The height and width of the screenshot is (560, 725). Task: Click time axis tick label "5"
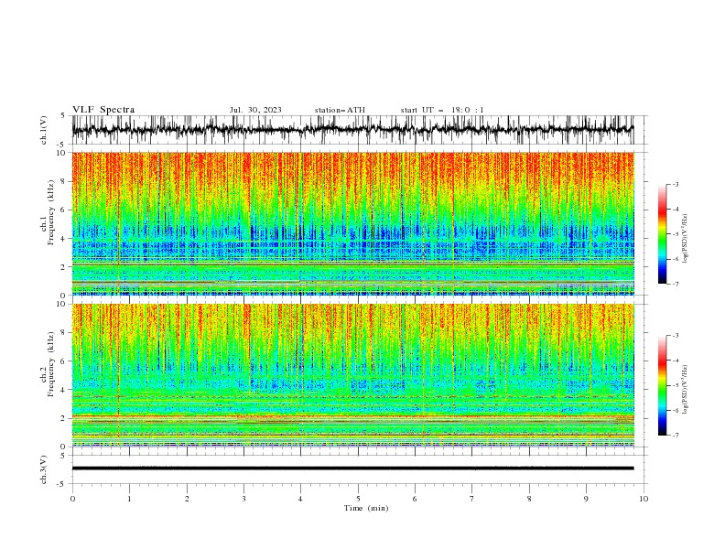(x=358, y=499)
